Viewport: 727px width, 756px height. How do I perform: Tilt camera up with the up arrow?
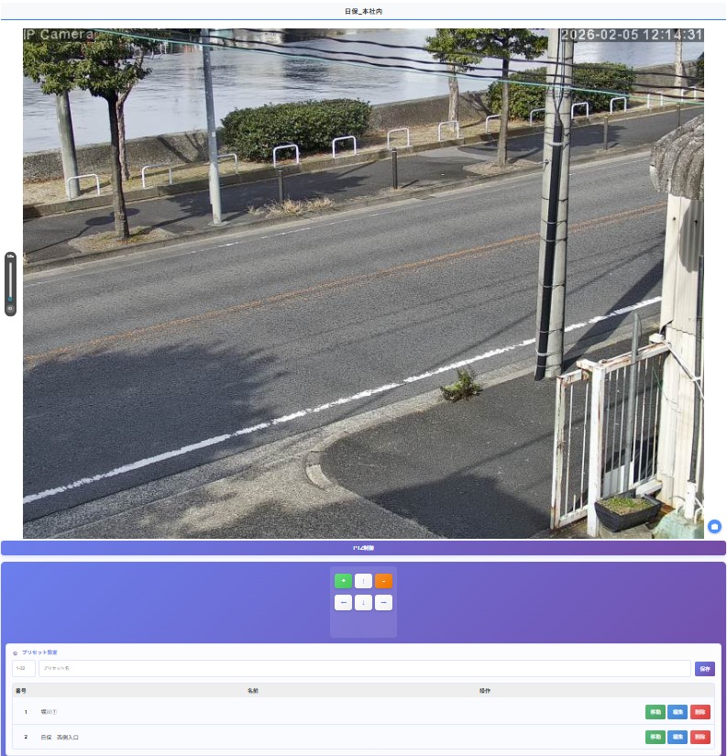[363, 580]
